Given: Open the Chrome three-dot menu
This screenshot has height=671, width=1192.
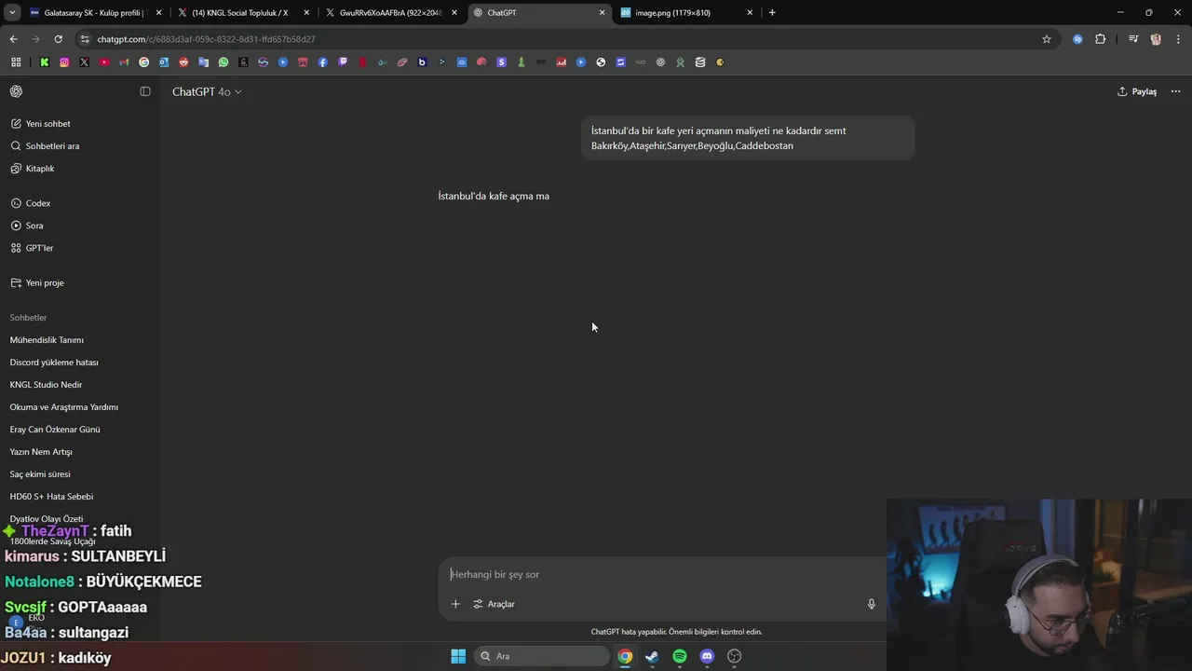Looking at the screenshot, I should (1179, 39).
